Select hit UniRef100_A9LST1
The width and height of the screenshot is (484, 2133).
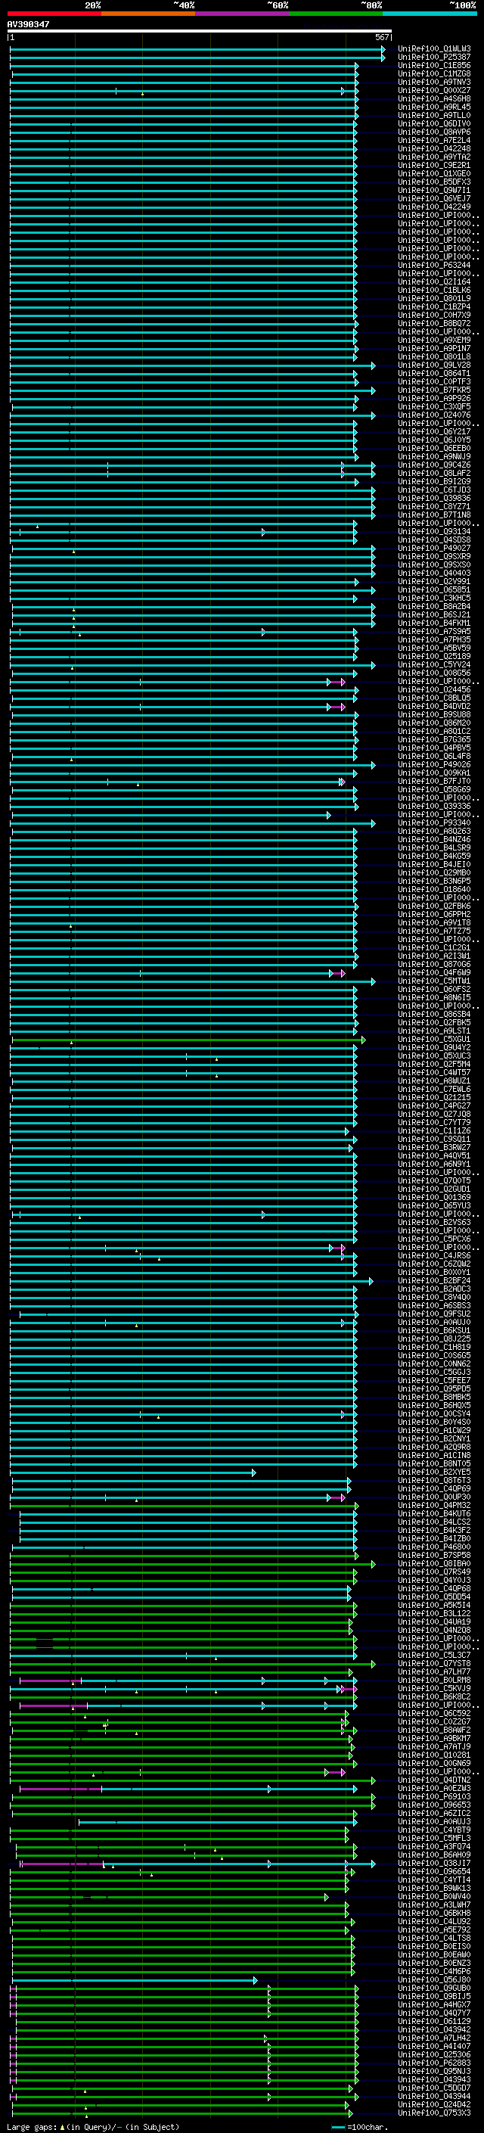[x=433, y=1031]
